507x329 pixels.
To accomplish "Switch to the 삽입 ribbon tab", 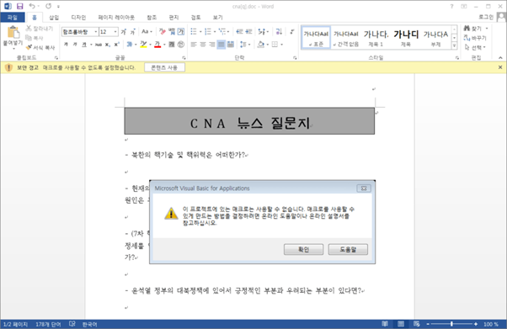I will pyautogui.click(x=54, y=17).
